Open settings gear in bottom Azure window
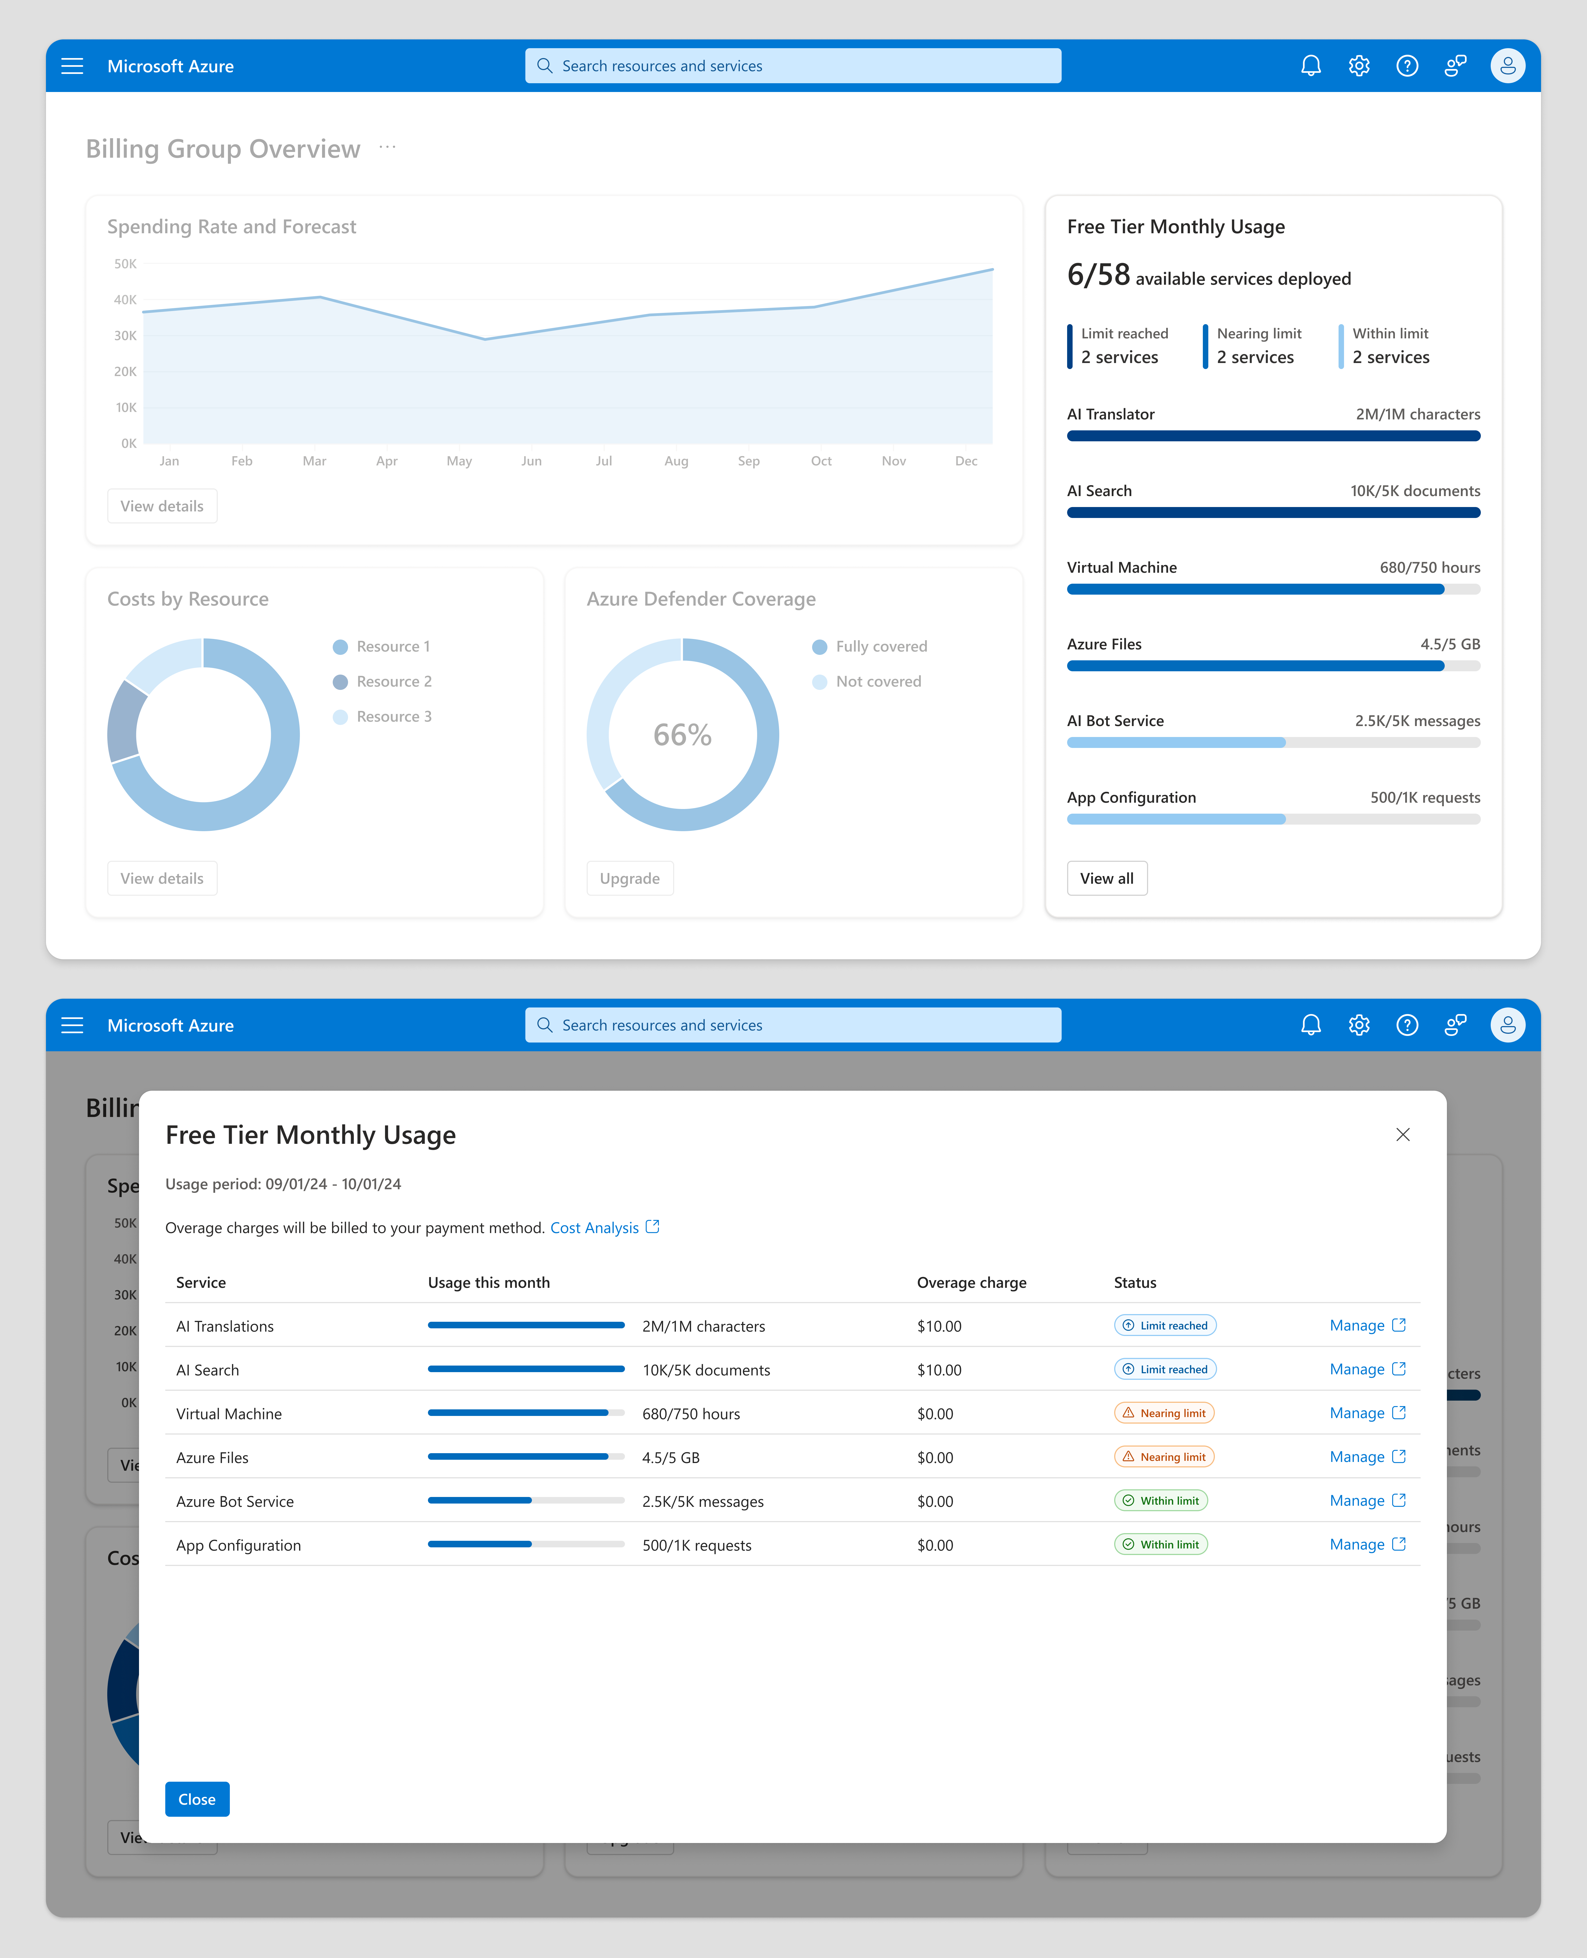1587x1958 pixels. point(1359,1025)
